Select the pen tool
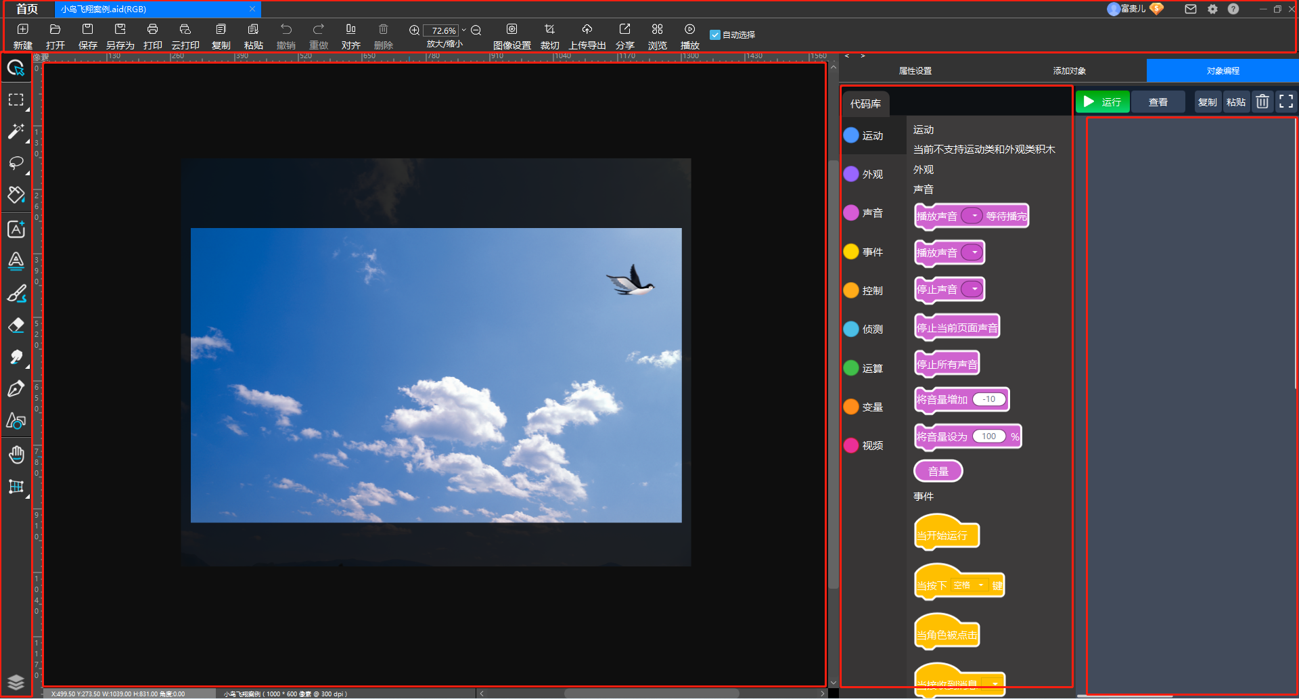 click(16, 389)
